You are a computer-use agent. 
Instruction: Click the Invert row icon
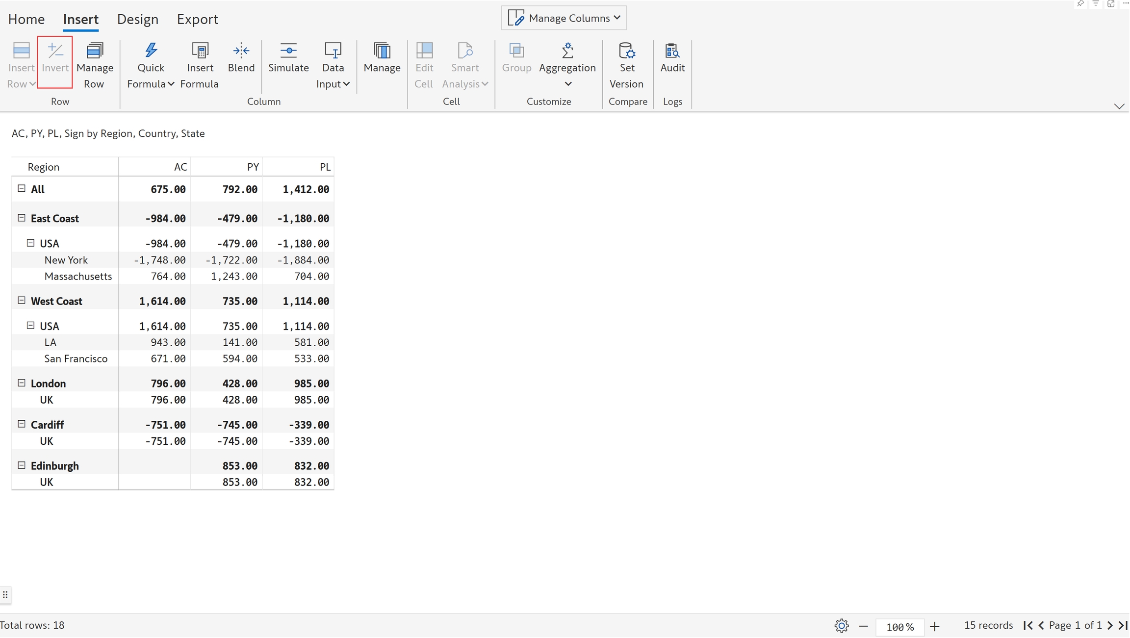[55, 51]
